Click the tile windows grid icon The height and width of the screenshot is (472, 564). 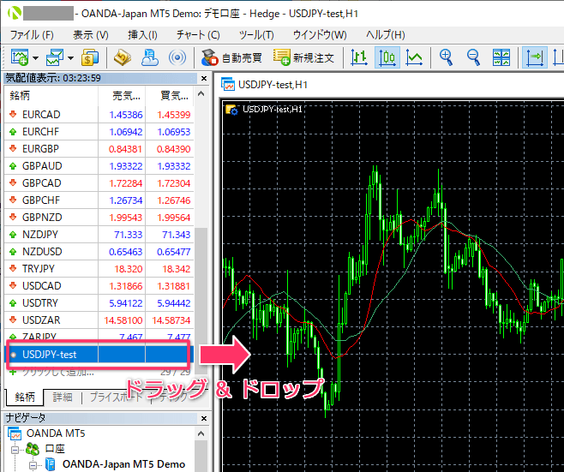[501, 57]
